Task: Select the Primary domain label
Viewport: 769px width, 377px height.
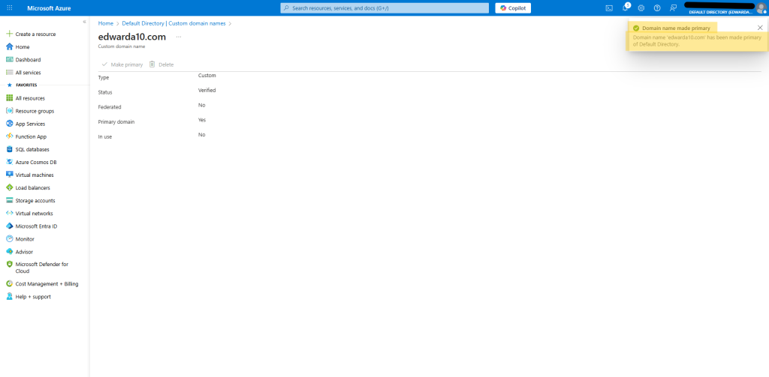Action: click(116, 122)
